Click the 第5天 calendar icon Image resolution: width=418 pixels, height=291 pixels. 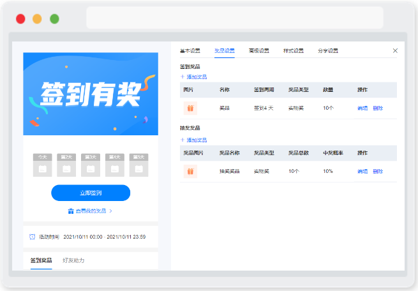click(138, 168)
